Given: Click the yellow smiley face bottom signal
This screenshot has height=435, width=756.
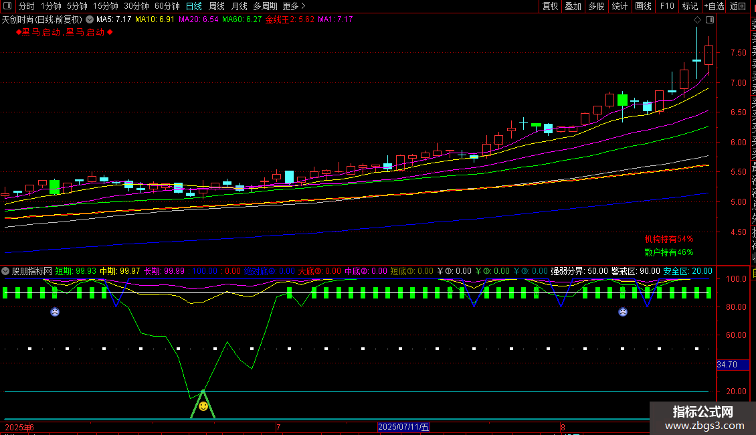Looking at the screenshot, I should (x=203, y=406).
